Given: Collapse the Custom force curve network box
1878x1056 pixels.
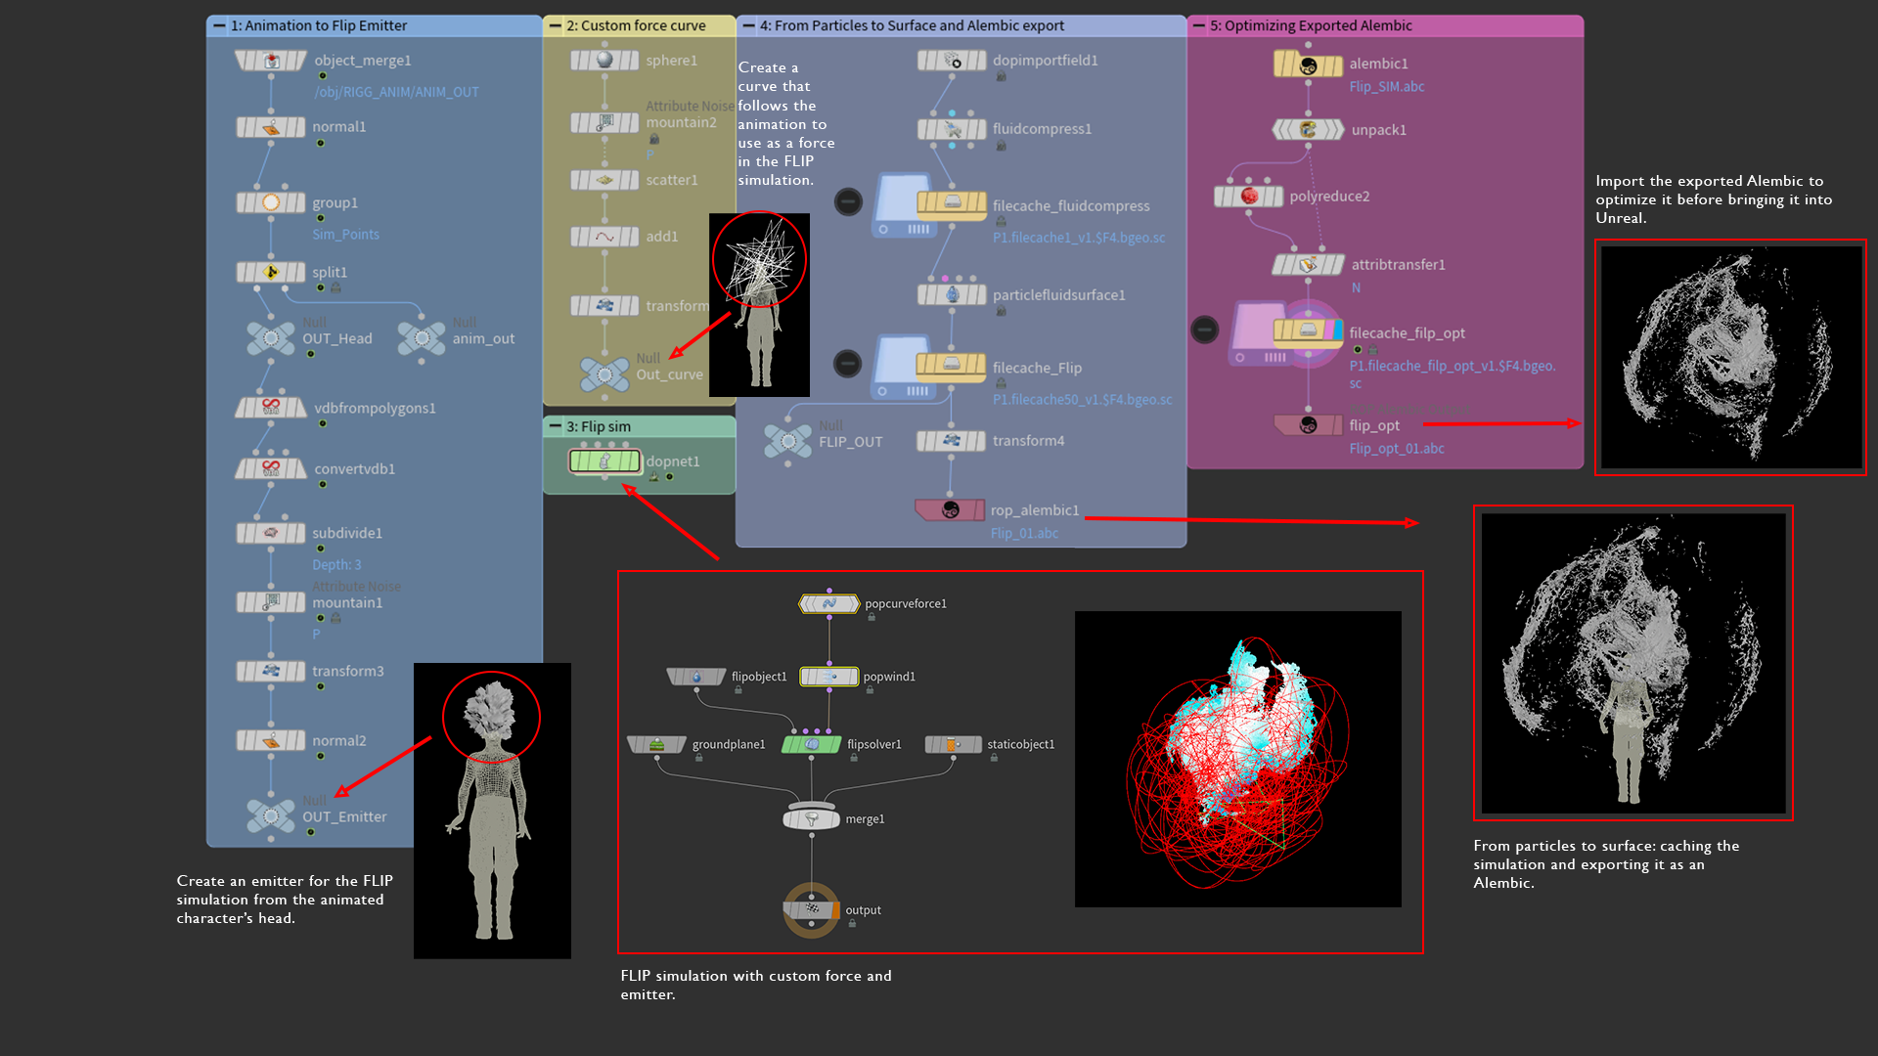Looking at the screenshot, I should coord(556,25).
